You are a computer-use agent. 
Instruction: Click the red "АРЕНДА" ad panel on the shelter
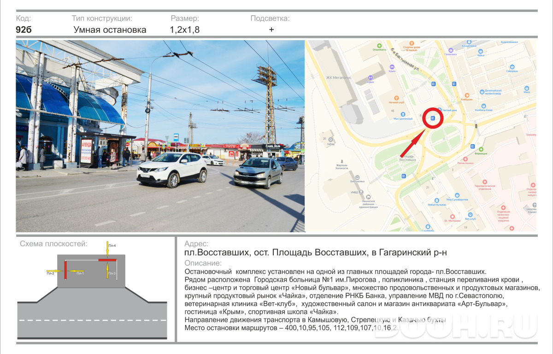tap(86, 152)
